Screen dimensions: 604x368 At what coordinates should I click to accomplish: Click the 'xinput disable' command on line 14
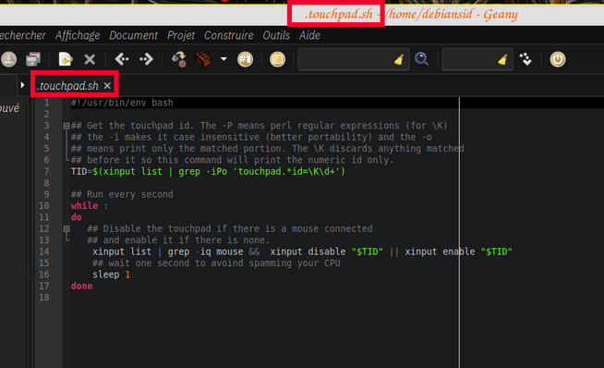tap(308, 251)
